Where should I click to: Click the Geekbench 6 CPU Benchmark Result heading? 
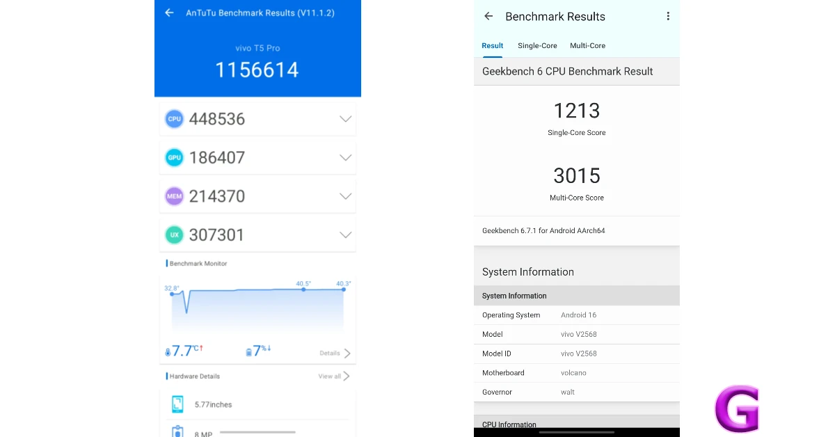point(568,71)
